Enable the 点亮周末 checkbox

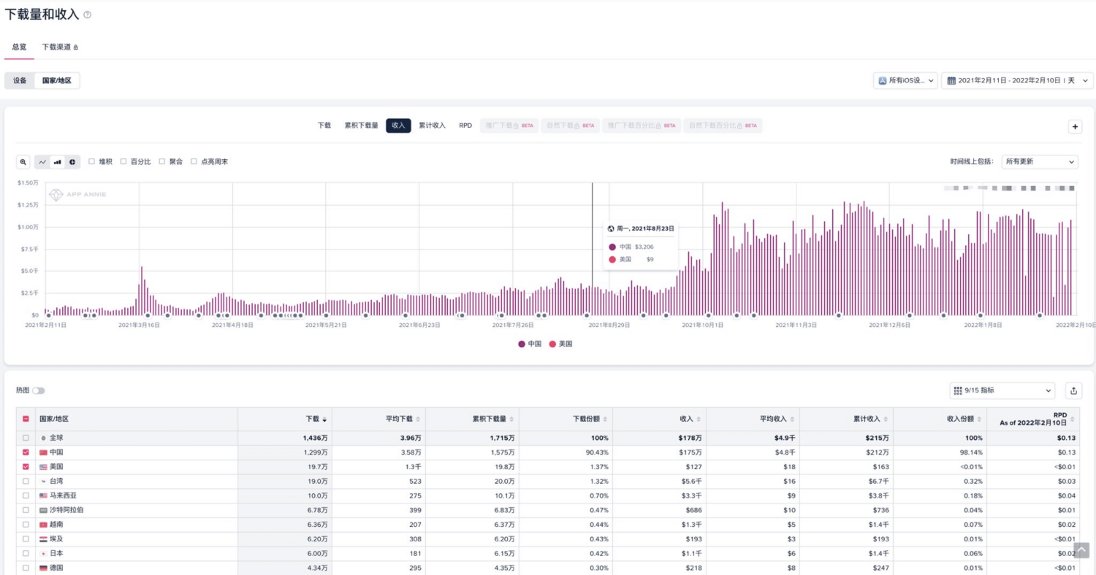(194, 161)
